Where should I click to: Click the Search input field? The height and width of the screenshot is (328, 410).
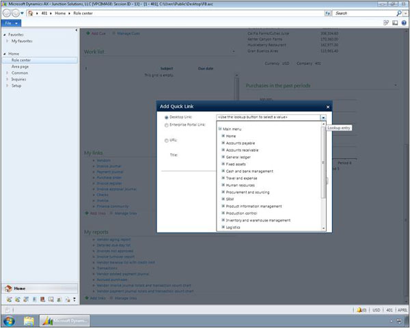coord(364,13)
